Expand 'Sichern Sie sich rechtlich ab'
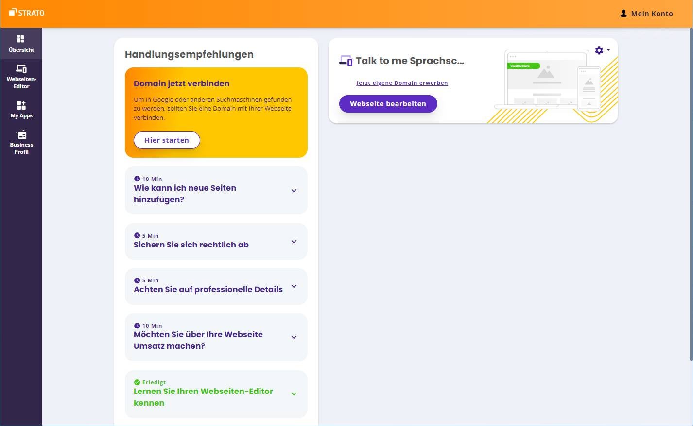Screen dimensions: 693x426 294,241
